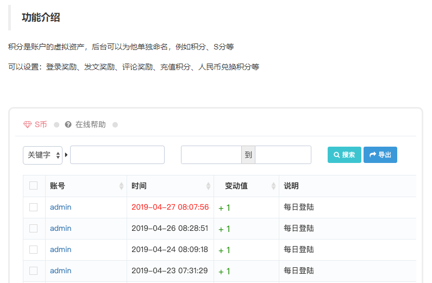Click the 导出 export button
The height and width of the screenshot is (283, 432).
pyautogui.click(x=380, y=155)
